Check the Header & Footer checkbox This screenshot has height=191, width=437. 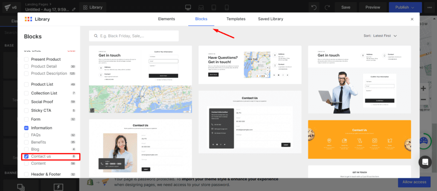coord(26,174)
